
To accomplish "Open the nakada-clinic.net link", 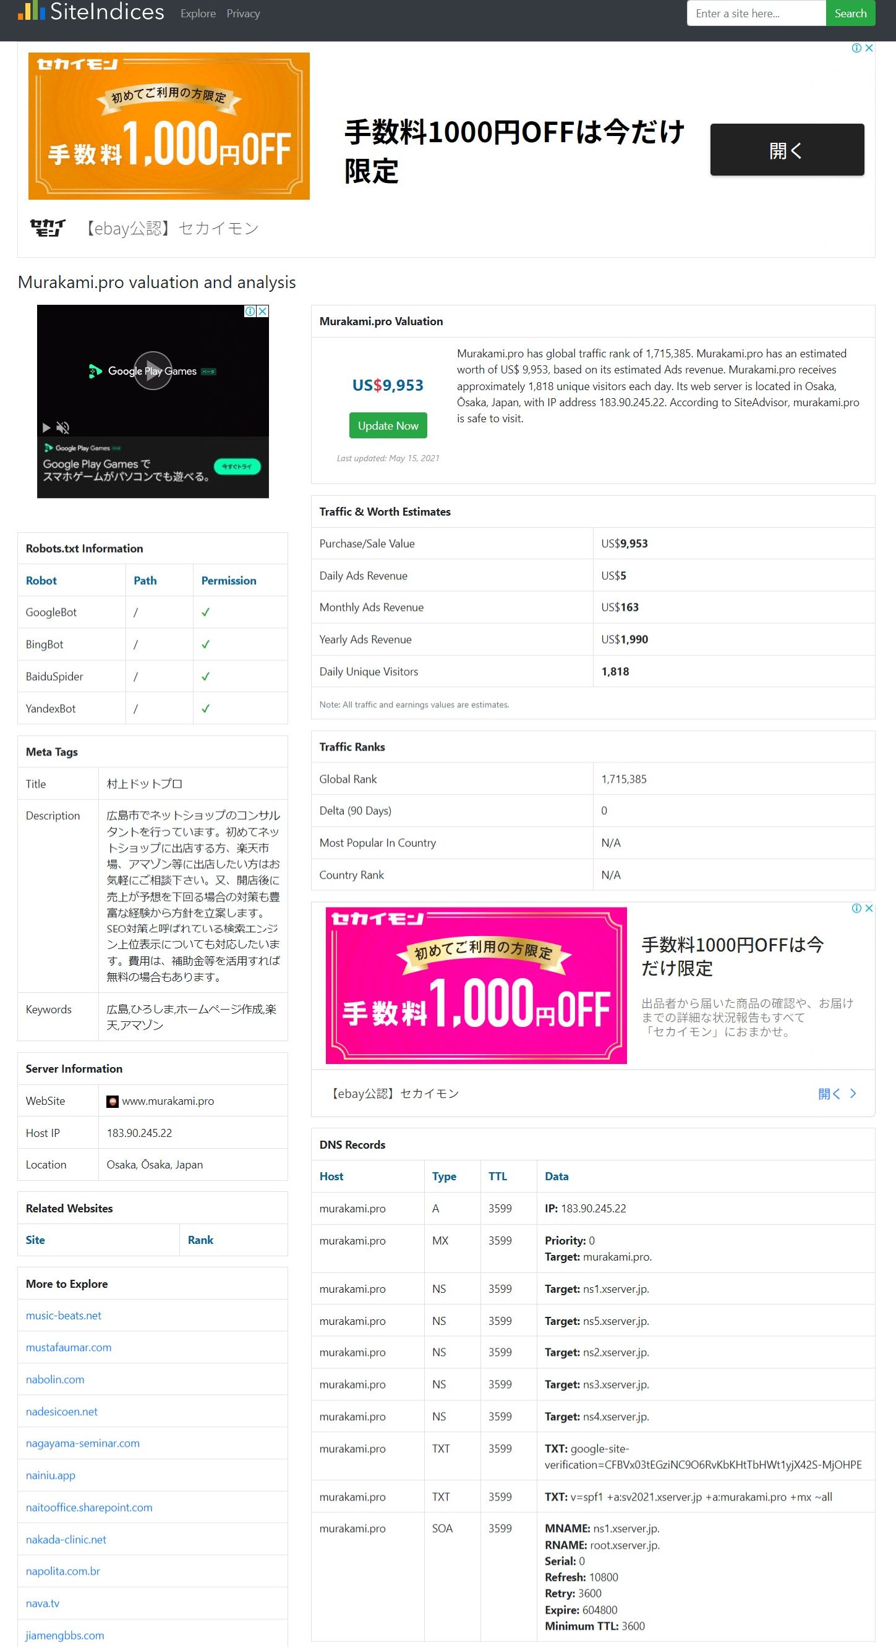I will click(66, 1539).
